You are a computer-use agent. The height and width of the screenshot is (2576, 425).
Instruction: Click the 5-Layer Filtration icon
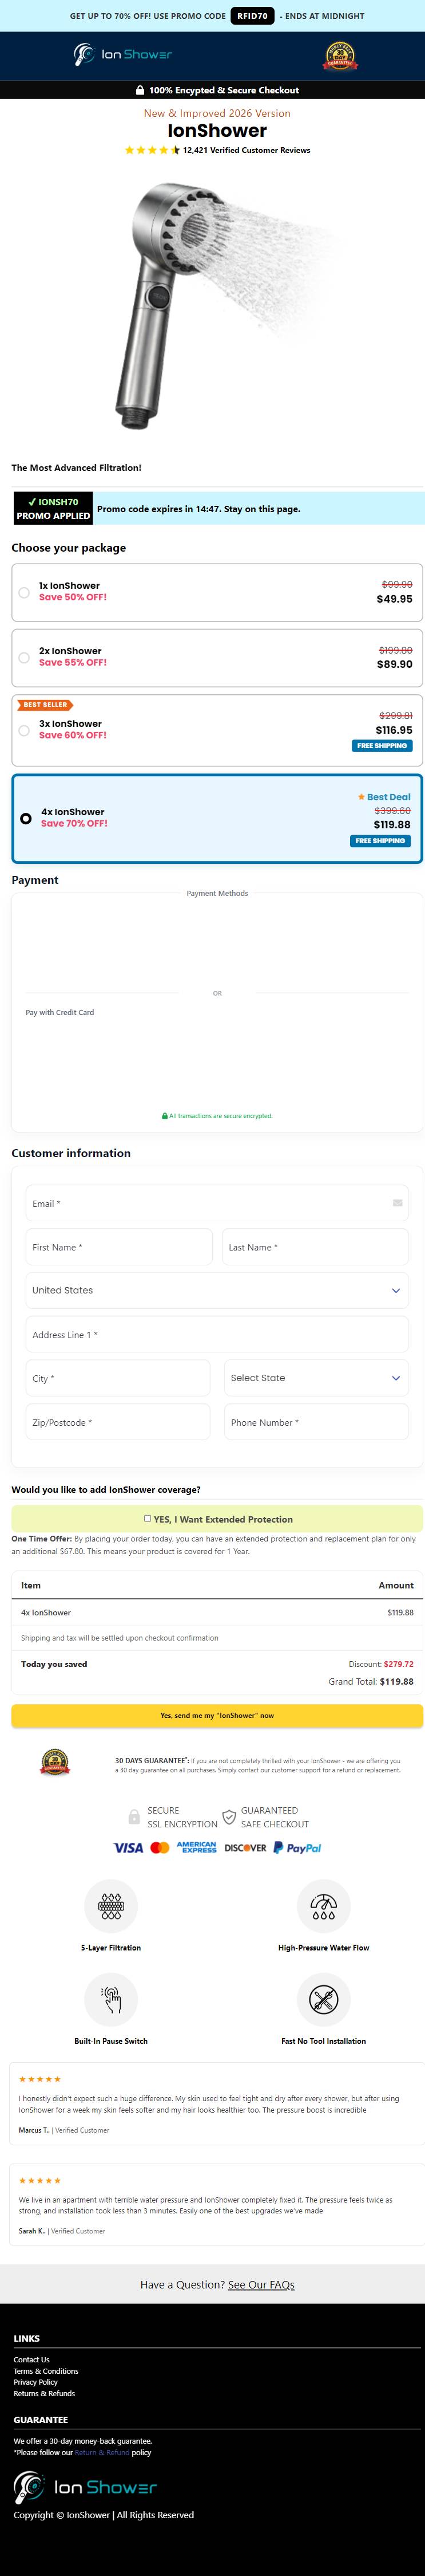(x=111, y=1907)
